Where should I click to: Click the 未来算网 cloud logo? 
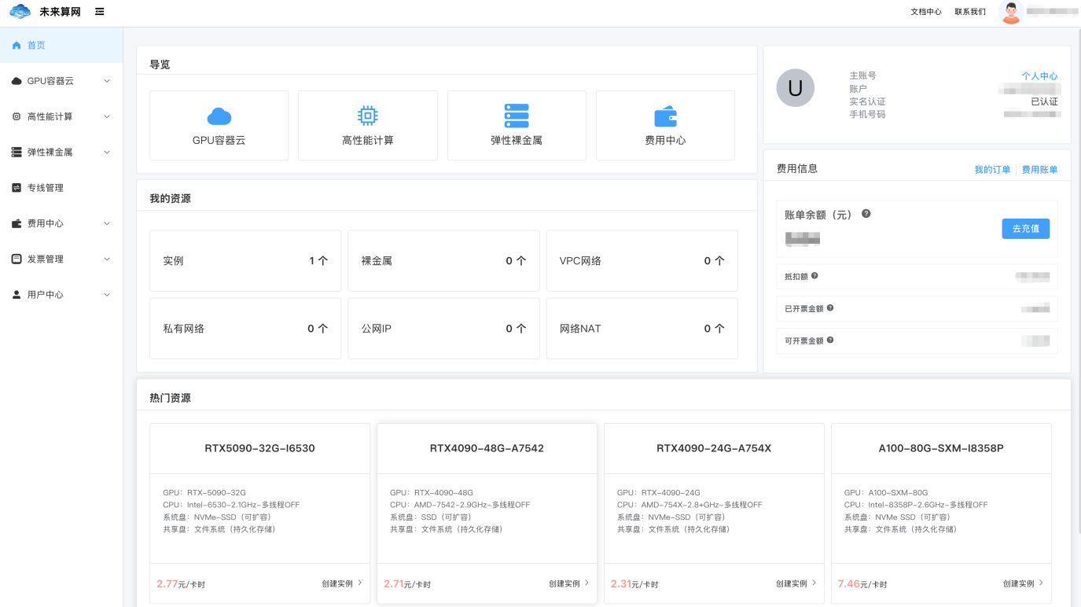coord(20,12)
